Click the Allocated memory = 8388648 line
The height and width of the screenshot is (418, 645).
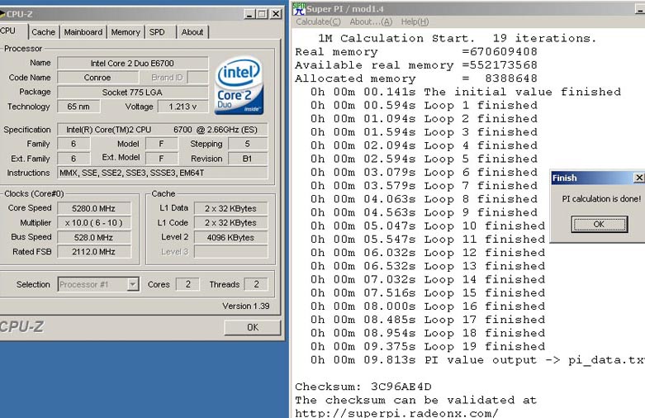pyautogui.click(x=416, y=78)
